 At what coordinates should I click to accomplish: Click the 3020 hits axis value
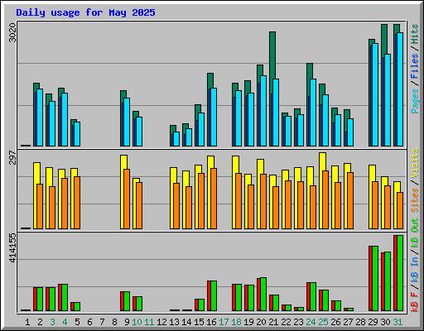12,32
